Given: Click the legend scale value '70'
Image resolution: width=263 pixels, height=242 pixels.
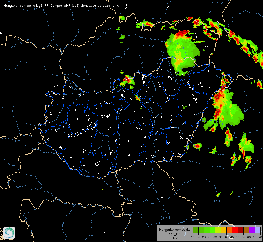Looking at the screenshot, I should point(260,237).
